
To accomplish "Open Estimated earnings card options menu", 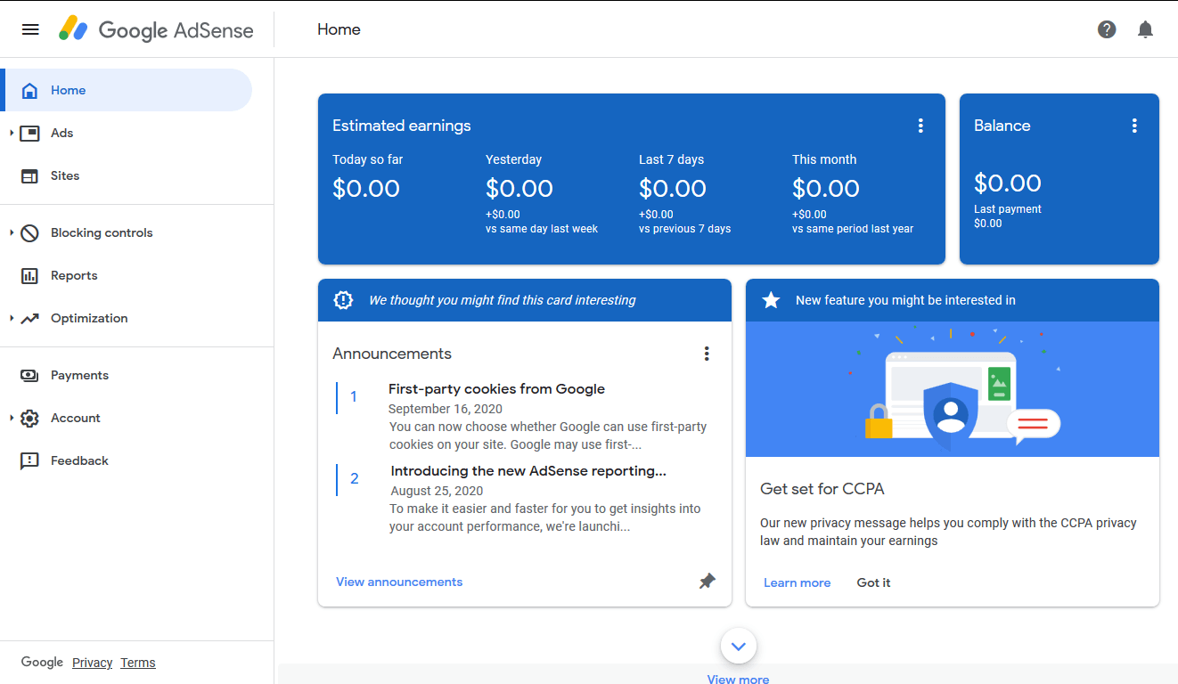I will tap(920, 126).
